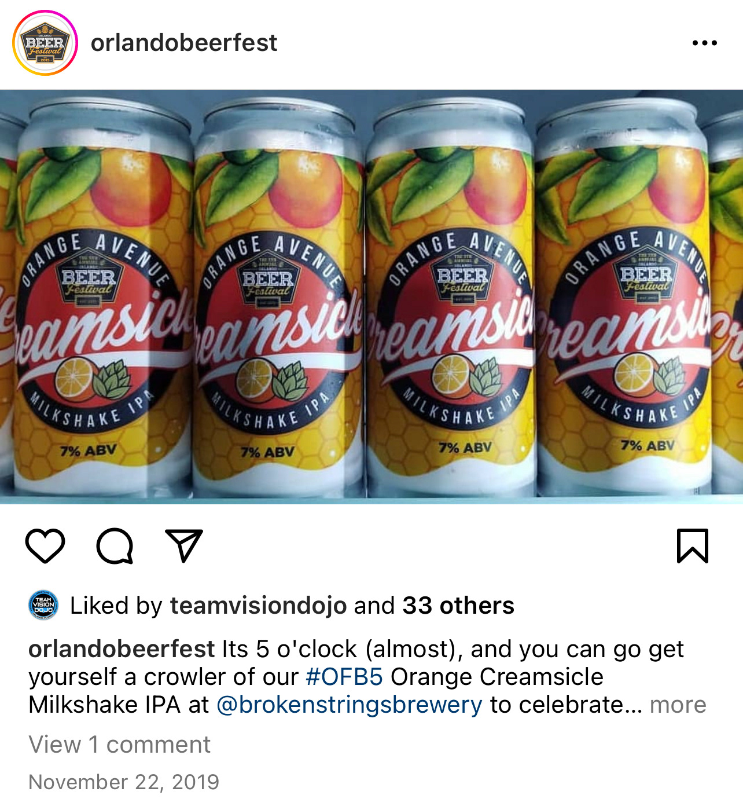Show '33 others' who liked
Image resolution: width=743 pixels, height=810 pixels.
click(x=458, y=606)
